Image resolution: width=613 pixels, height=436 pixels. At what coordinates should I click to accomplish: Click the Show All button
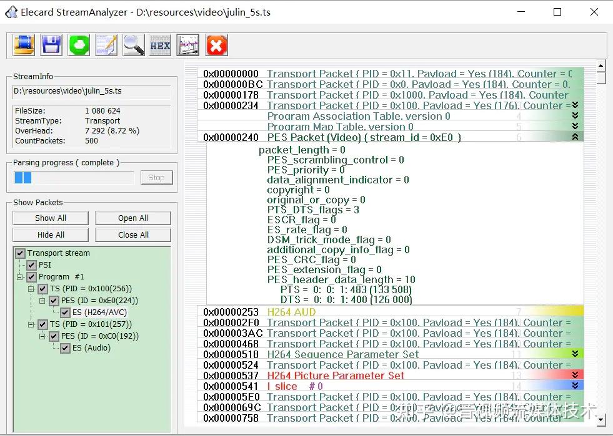click(x=51, y=218)
